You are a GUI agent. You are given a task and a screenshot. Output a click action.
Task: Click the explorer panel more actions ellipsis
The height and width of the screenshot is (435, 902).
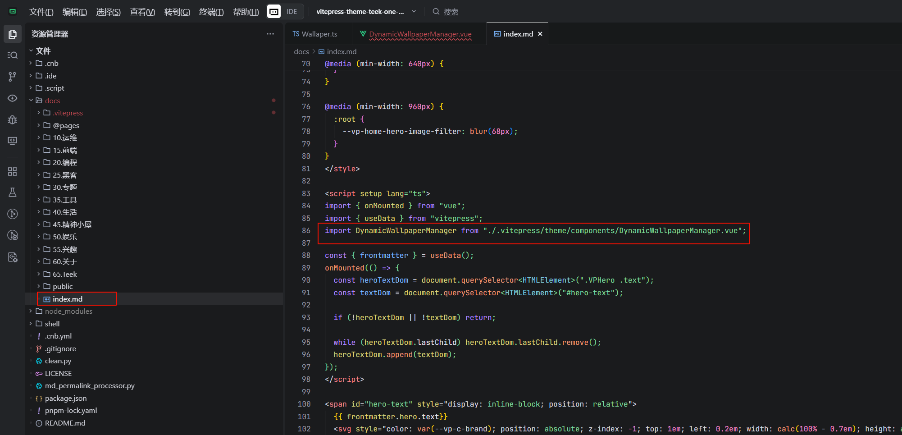click(270, 34)
